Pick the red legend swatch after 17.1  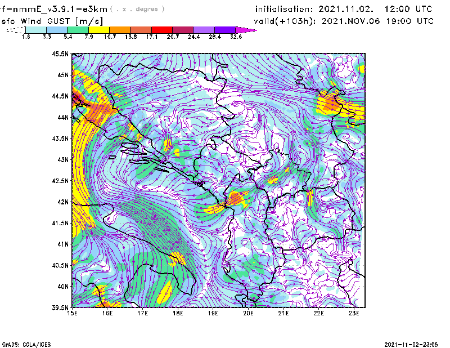point(162,30)
